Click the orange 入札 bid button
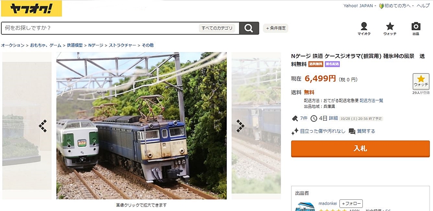This screenshot has width=433, height=211. [x=360, y=149]
